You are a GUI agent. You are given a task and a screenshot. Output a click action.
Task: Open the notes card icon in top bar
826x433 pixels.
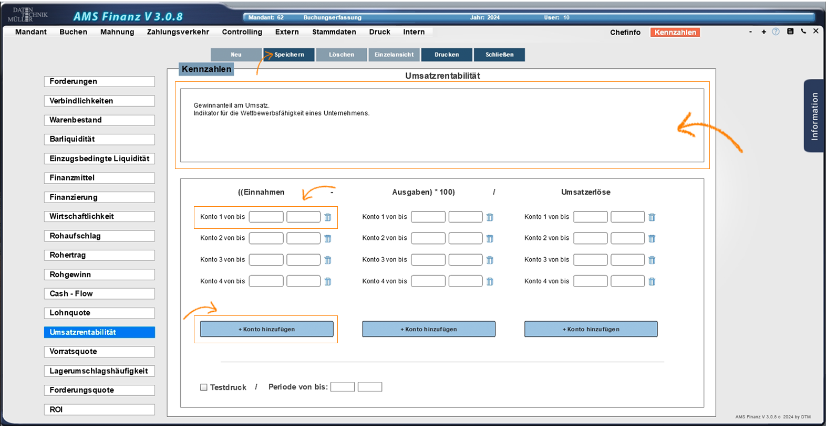[790, 31]
